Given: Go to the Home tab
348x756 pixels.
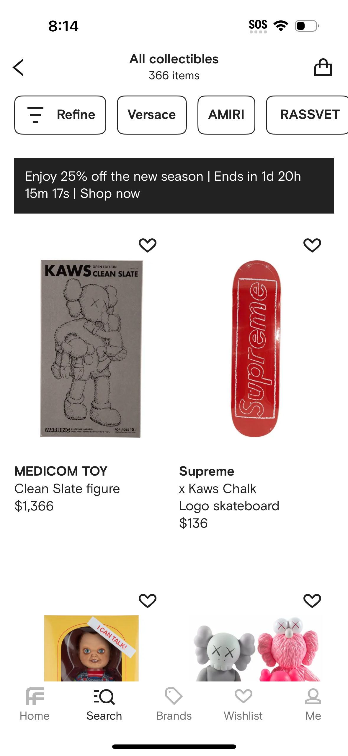Looking at the screenshot, I should (x=35, y=705).
